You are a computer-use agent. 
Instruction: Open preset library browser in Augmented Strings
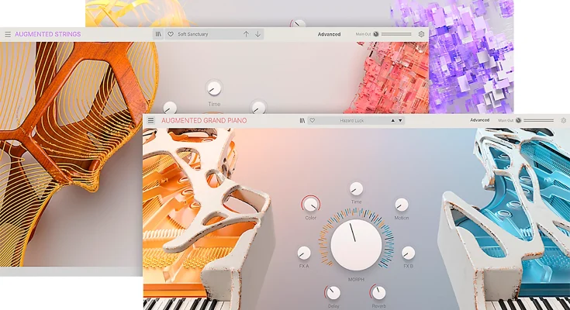click(159, 34)
